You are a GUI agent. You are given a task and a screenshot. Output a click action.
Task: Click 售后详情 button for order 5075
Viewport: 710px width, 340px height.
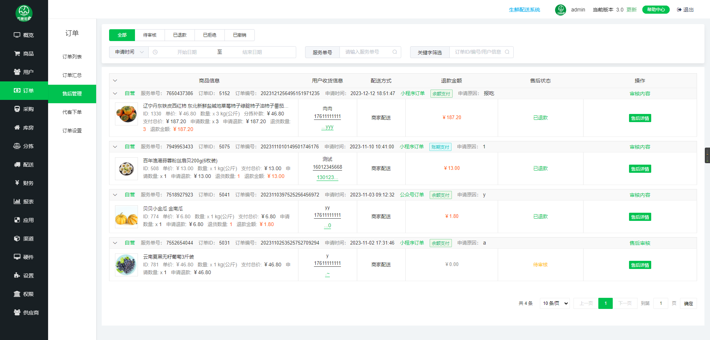click(x=640, y=169)
